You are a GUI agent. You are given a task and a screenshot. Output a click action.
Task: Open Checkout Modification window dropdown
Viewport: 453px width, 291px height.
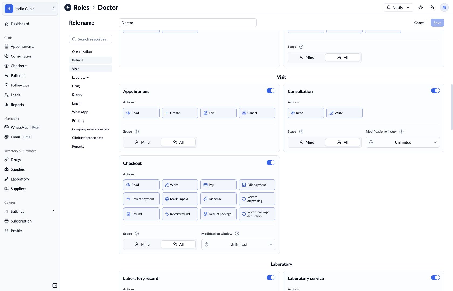tap(238, 244)
